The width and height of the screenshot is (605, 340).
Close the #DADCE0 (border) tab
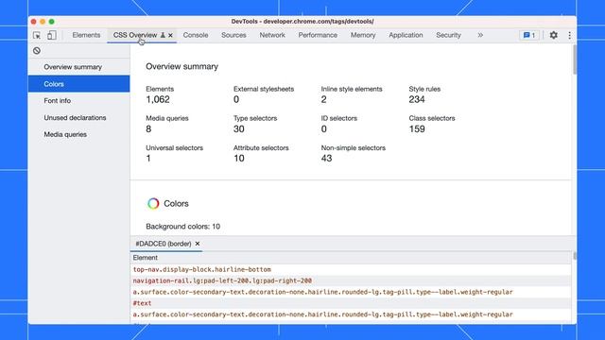[x=198, y=244]
